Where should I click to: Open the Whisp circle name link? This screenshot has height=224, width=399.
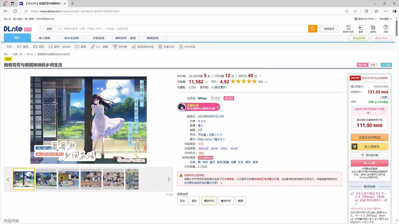(x=202, y=98)
